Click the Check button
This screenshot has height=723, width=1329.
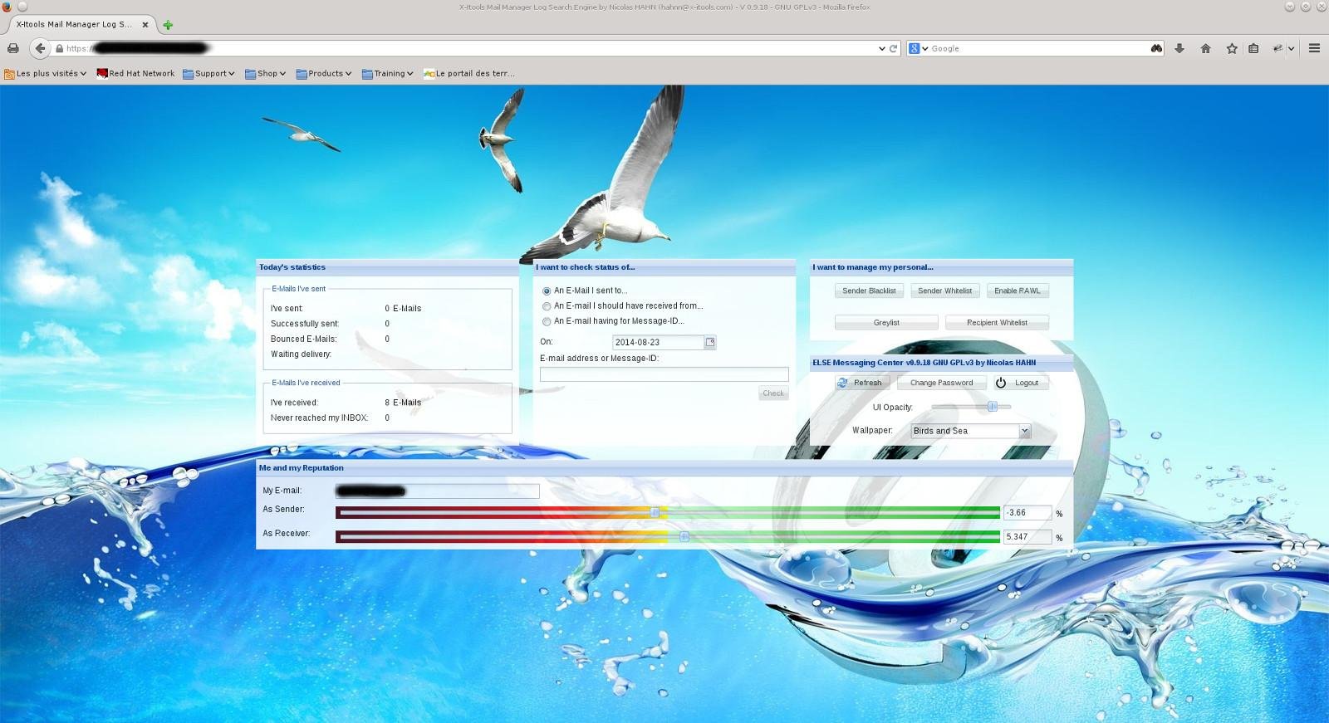pos(773,393)
